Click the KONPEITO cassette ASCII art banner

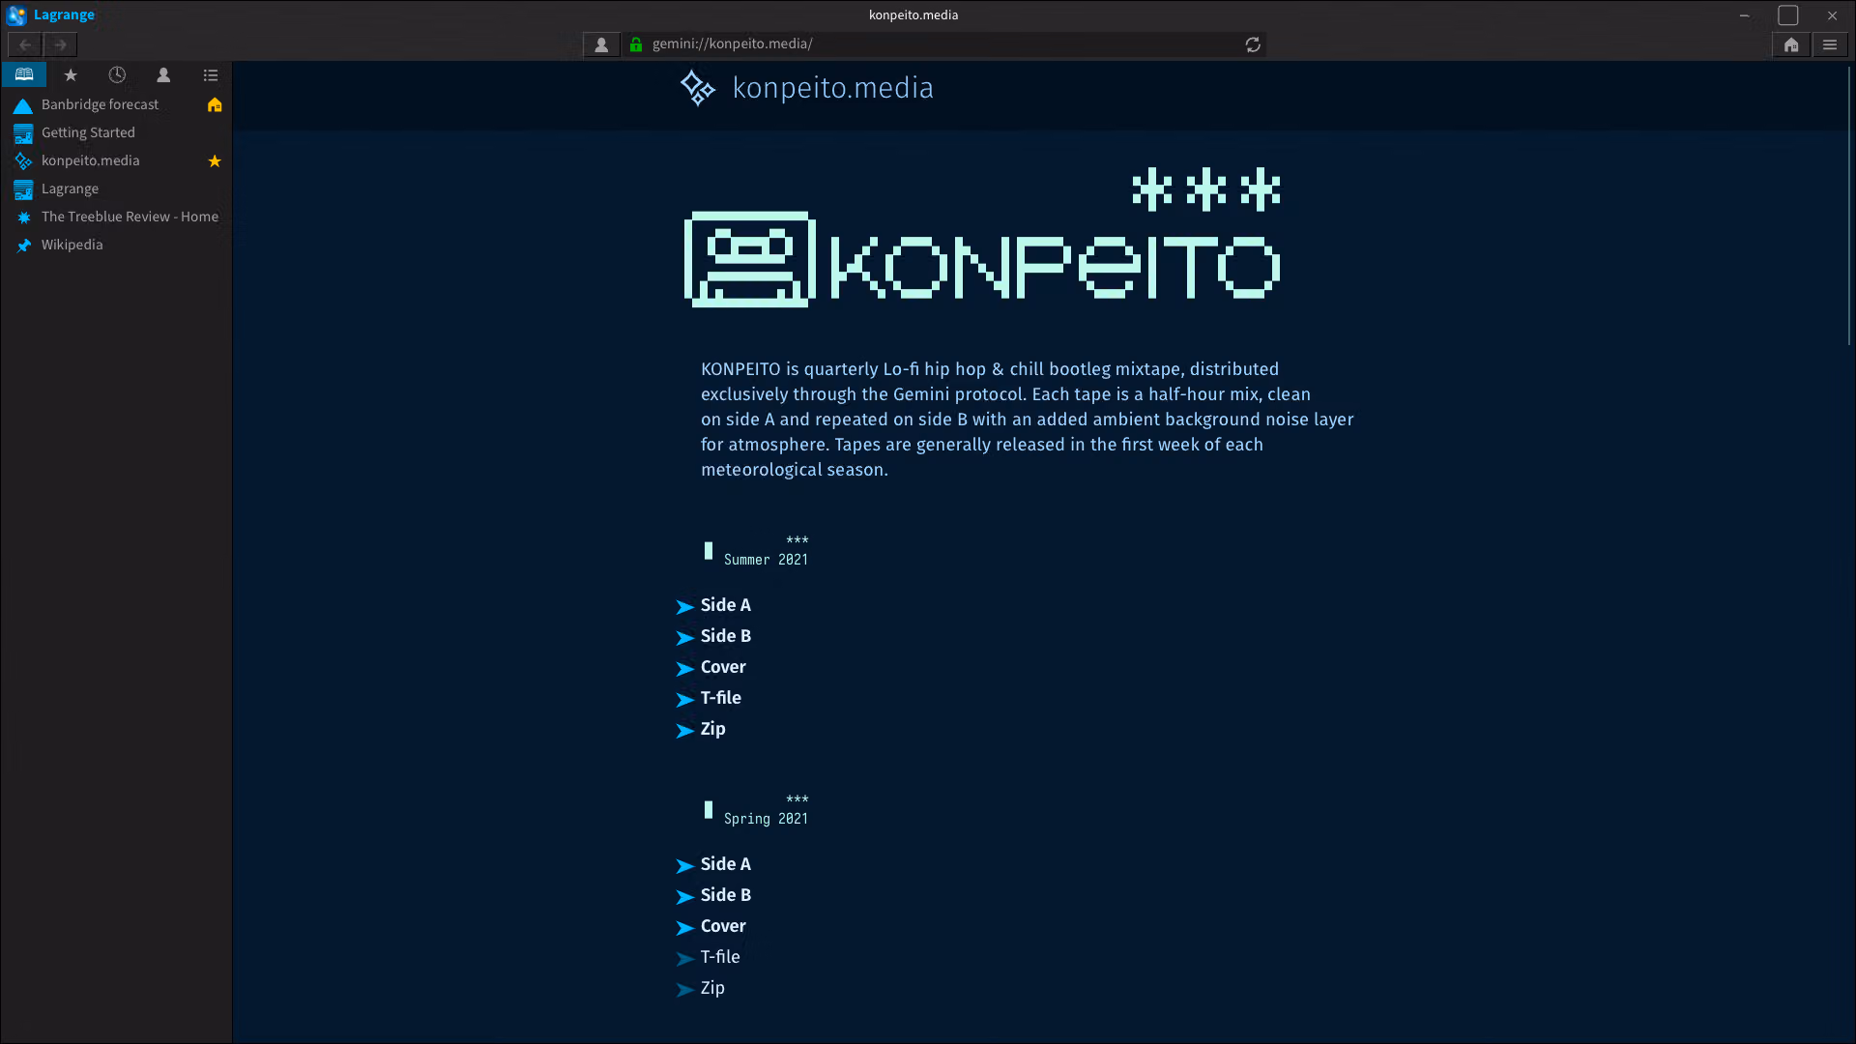[x=982, y=238]
